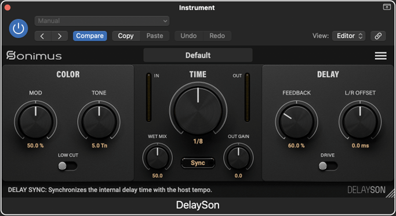The width and height of the screenshot is (396, 216).
Task: Click the DELAYSON logo text
Action: 366,190
